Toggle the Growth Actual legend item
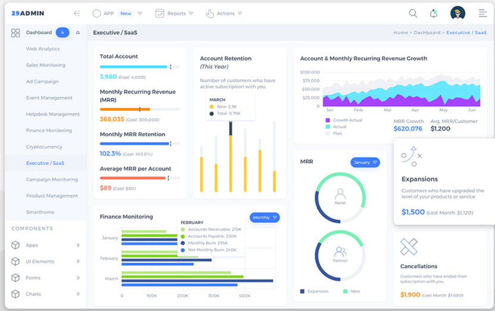Screen dimensions: 495x311 [345, 120]
